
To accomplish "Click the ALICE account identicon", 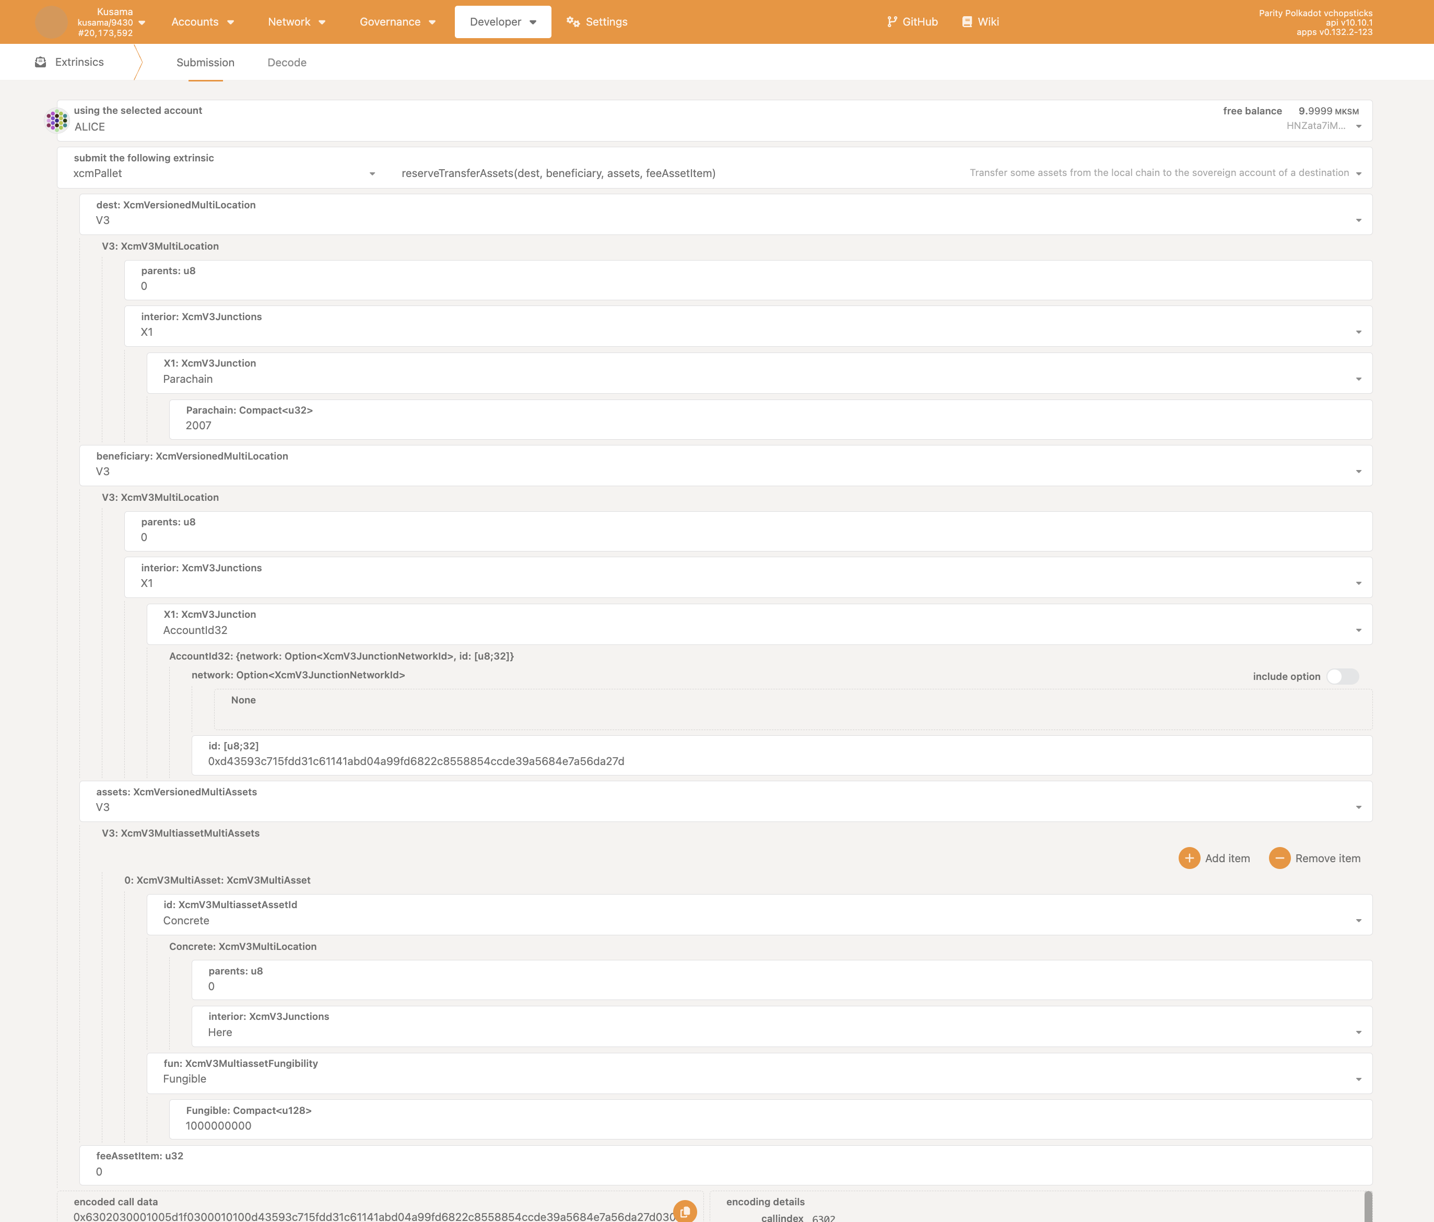I will (x=57, y=121).
